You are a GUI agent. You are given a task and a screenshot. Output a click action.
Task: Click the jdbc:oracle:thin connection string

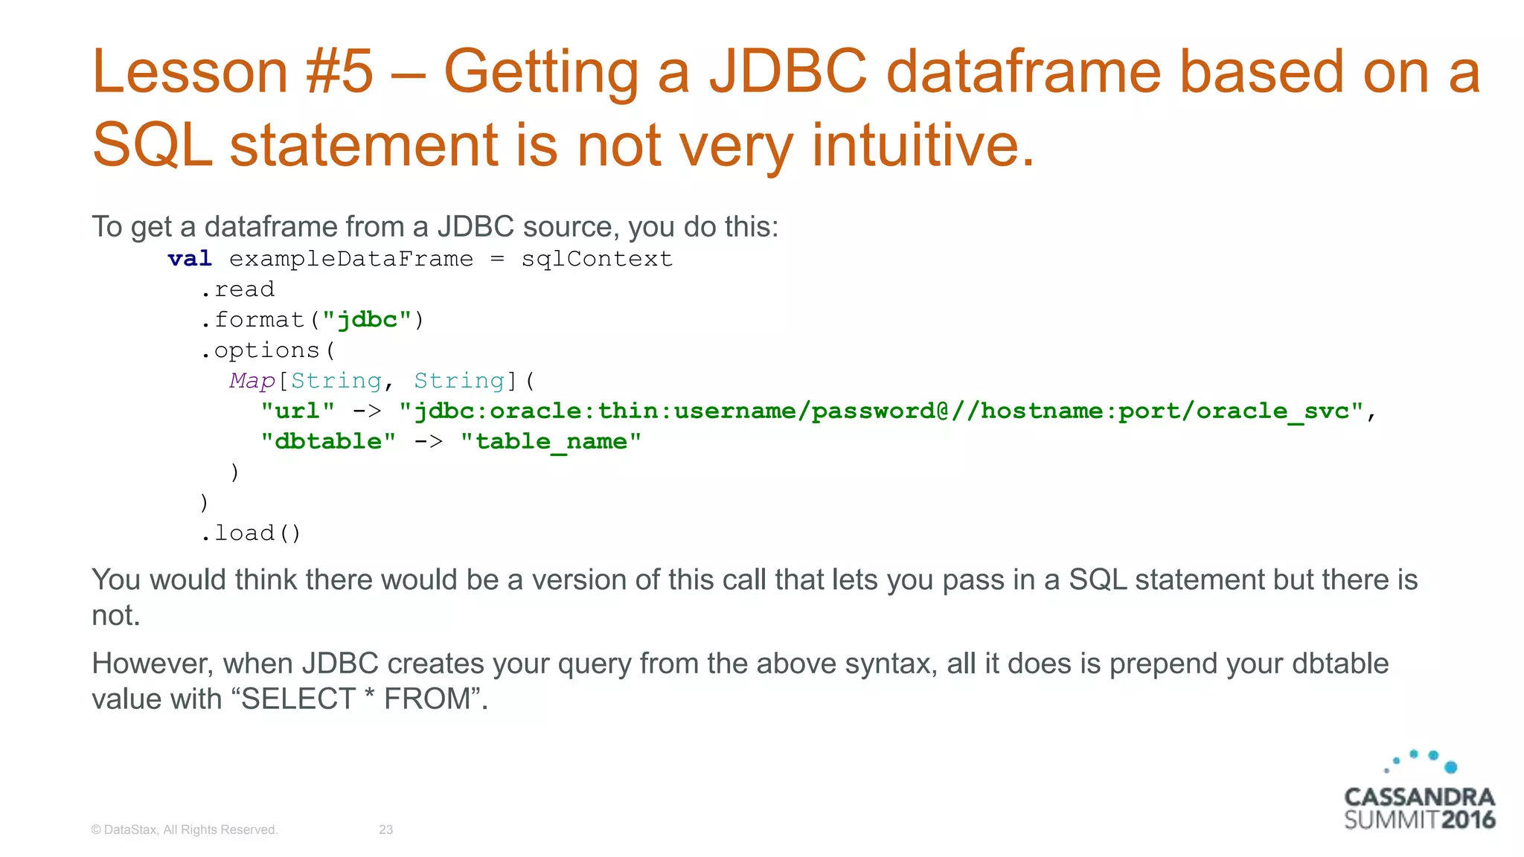[x=881, y=411]
